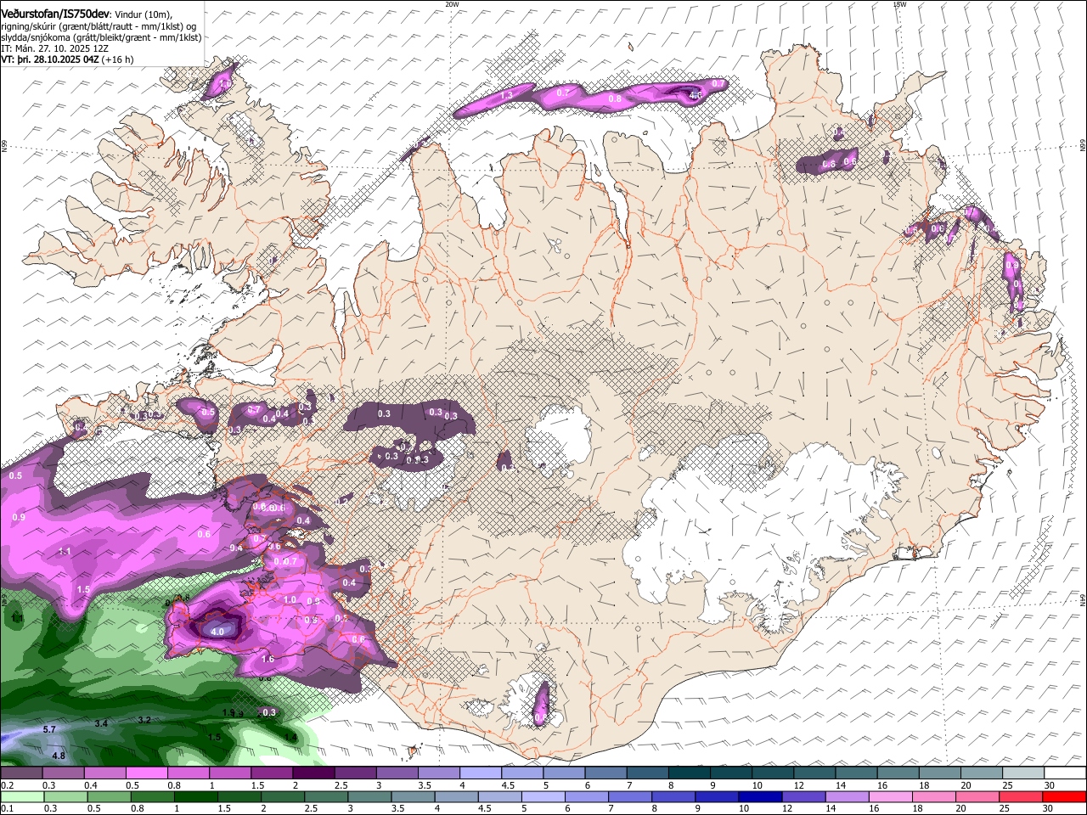Screen dimensions: 1087x815
Task: Click the Veðurstofan/IS750dev title text
Action: 53,13
